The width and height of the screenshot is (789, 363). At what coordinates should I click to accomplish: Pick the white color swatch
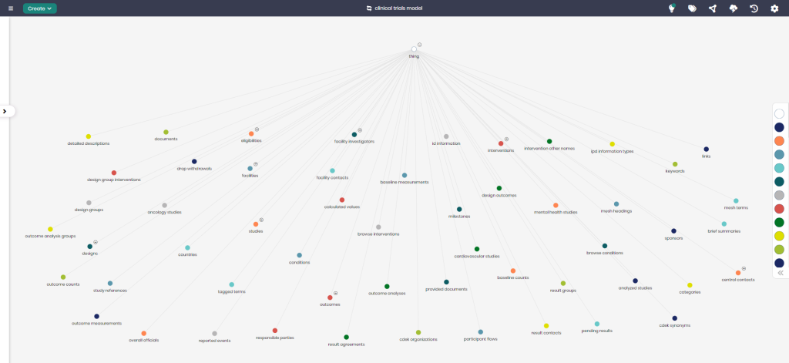tap(779, 114)
